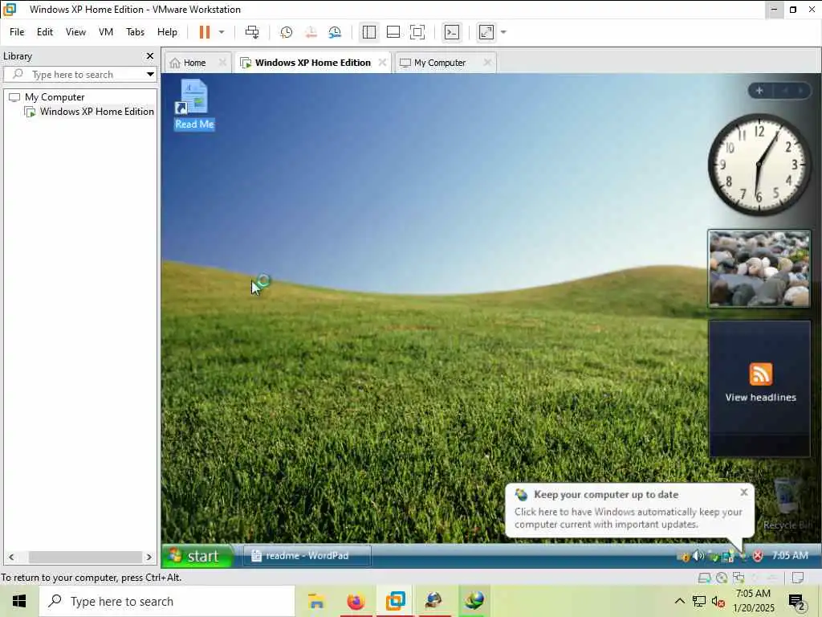Select the Recycle Bin desktop icon

point(787,505)
